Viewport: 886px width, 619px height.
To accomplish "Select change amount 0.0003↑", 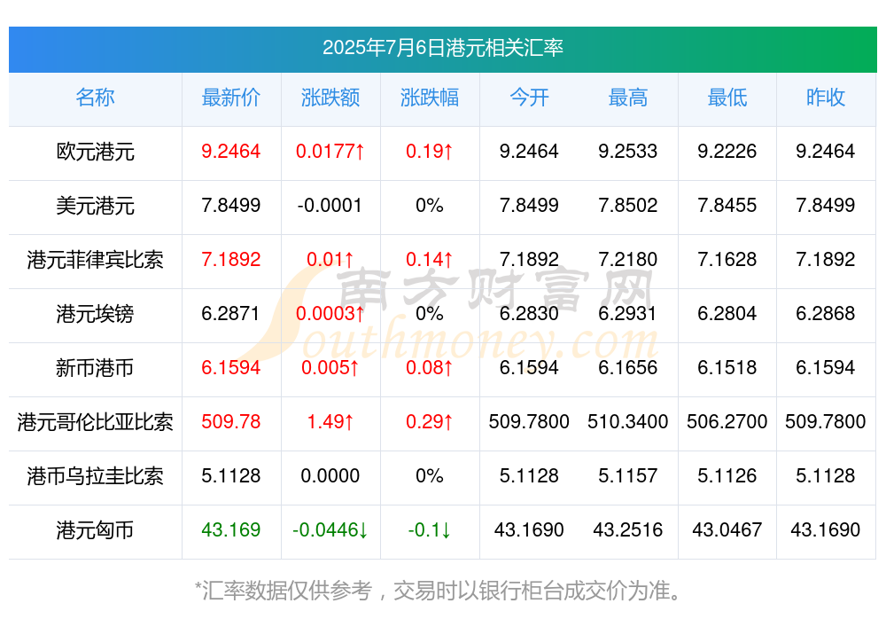I will point(330,313).
